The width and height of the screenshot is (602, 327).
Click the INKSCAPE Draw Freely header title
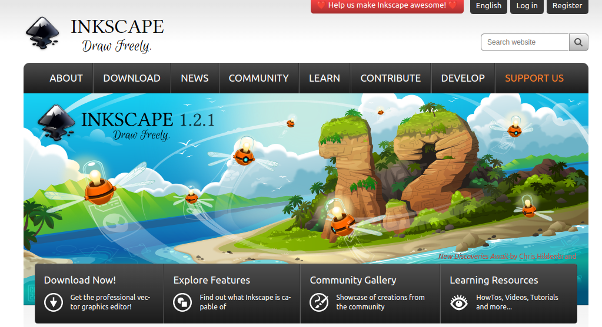117,35
